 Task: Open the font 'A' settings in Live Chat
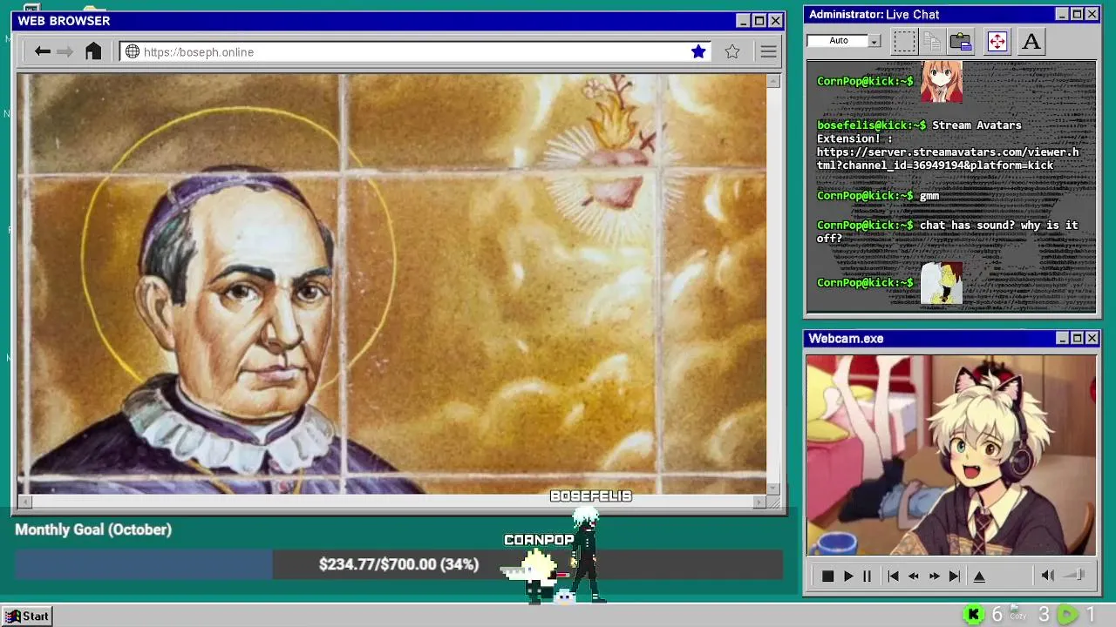(1031, 41)
